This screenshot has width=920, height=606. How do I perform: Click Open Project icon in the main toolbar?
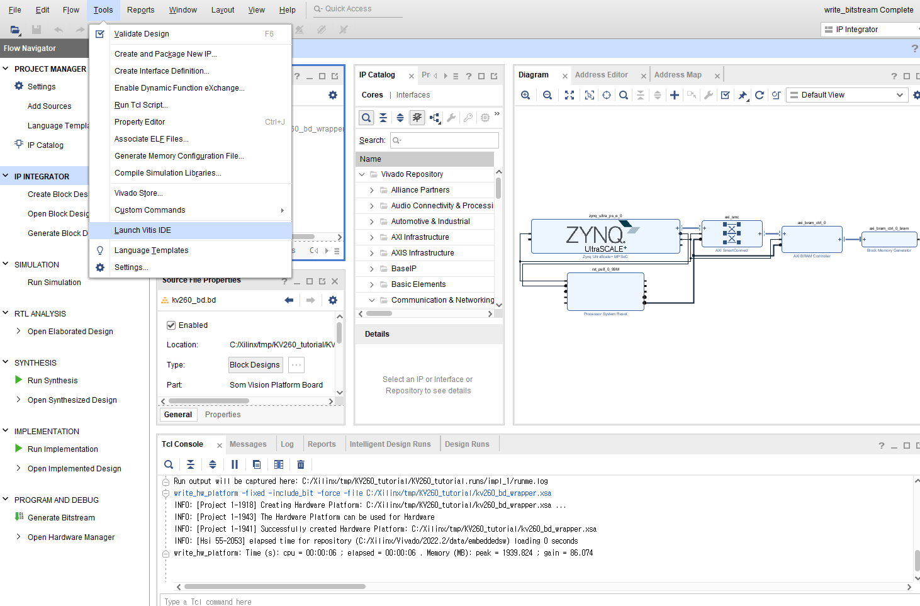15,30
